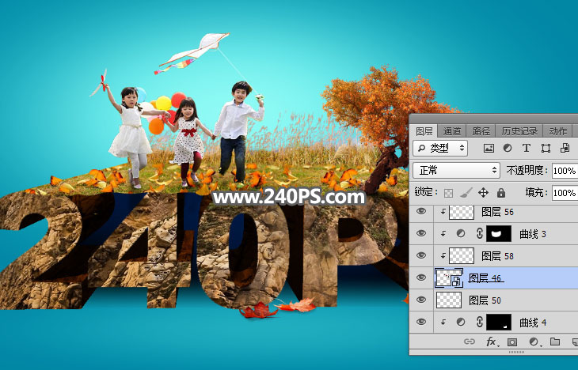Screen dimensions: 578x370
Task: Lock all padlock icon
Action: tap(500, 193)
